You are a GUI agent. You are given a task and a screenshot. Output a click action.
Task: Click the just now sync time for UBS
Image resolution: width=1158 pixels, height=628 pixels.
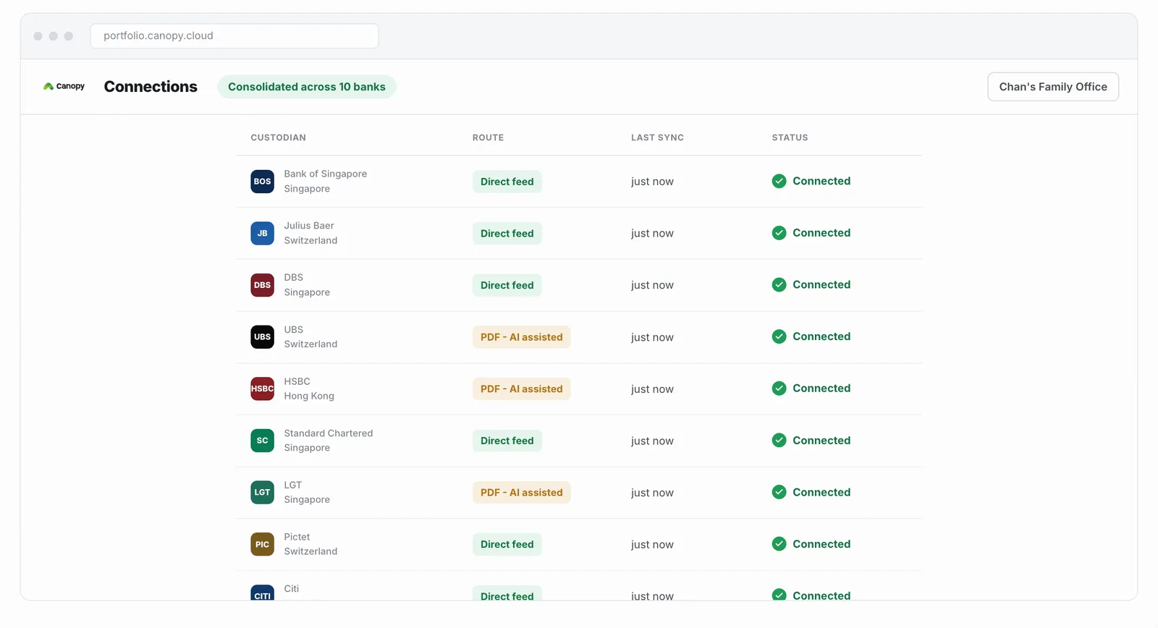tap(652, 337)
